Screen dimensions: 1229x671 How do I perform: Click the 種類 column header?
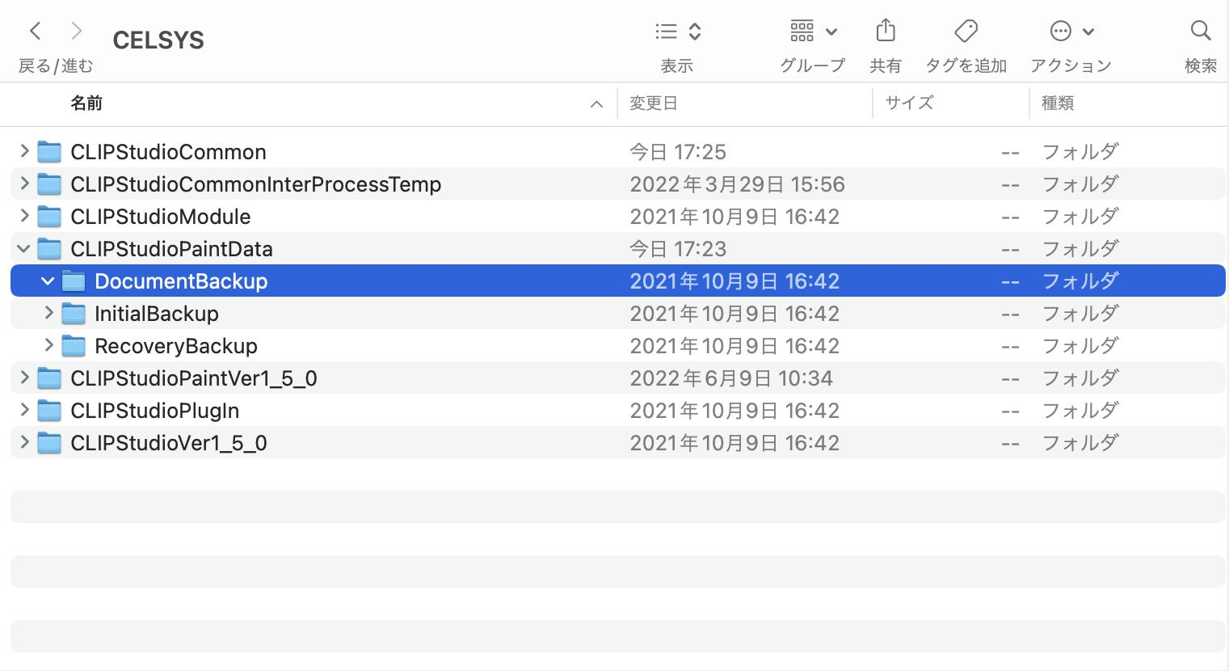point(1057,103)
